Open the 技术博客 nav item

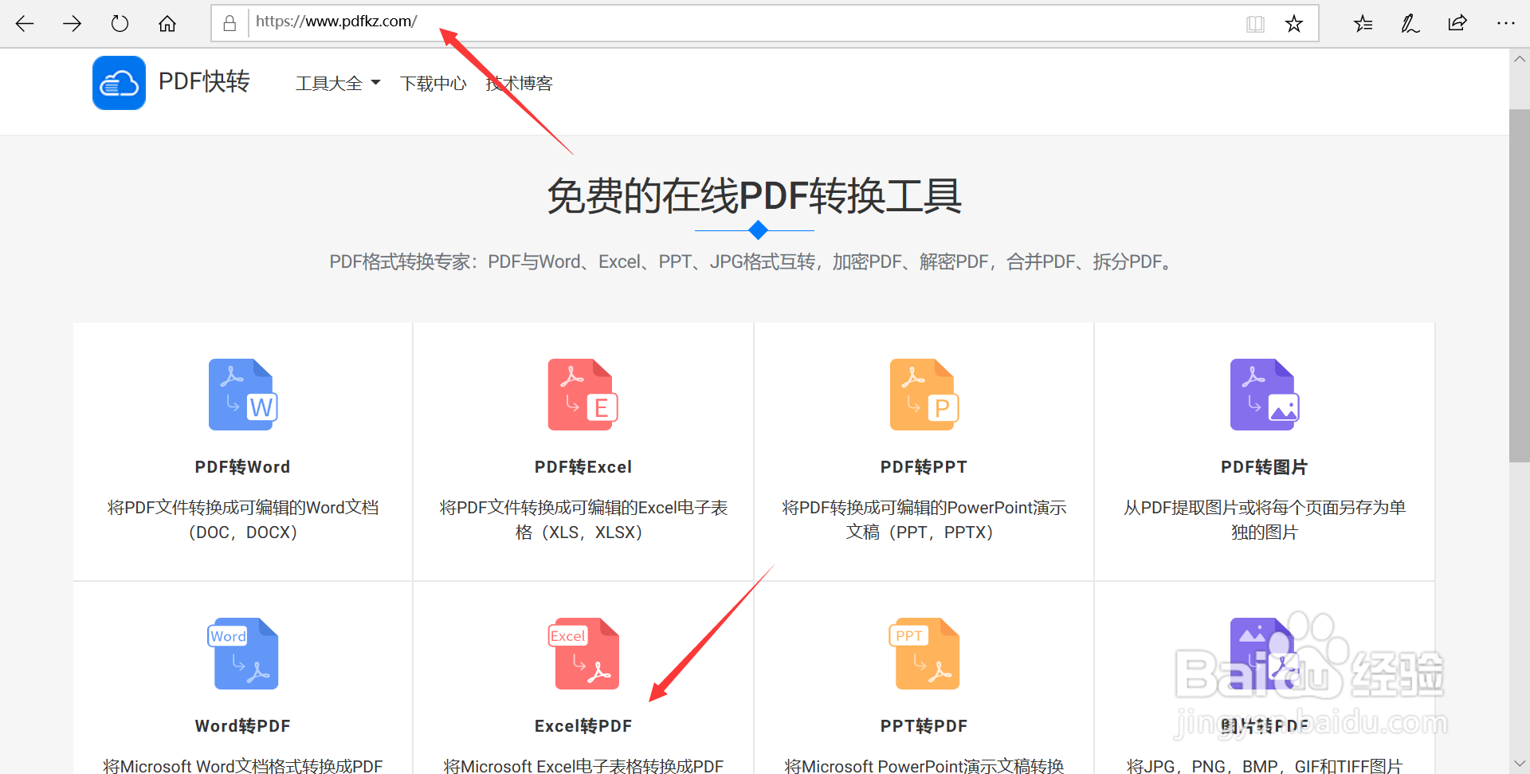pos(519,83)
